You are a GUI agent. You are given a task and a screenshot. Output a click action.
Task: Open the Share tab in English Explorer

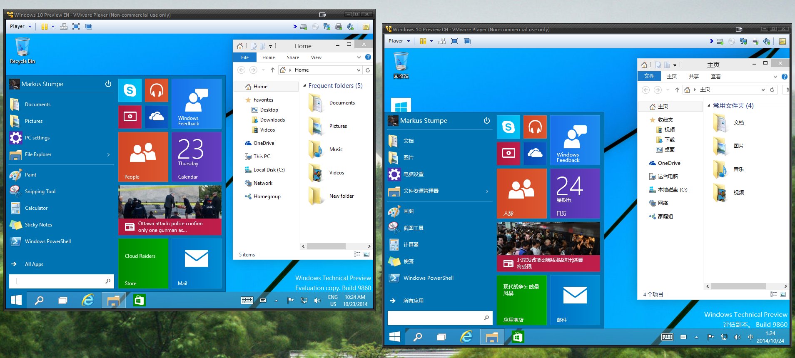pos(293,57)
